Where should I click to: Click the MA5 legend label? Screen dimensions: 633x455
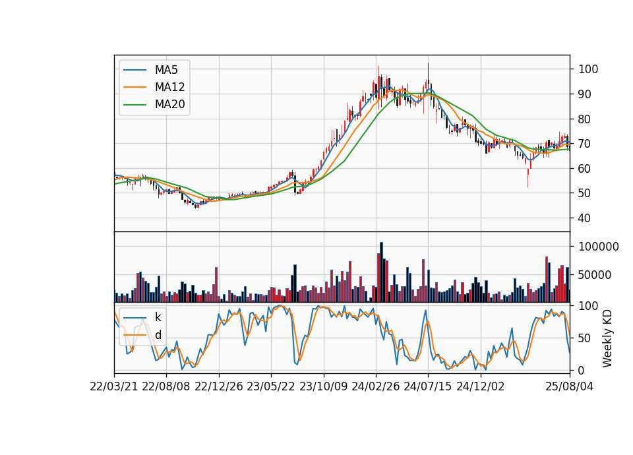click(166, 70)
